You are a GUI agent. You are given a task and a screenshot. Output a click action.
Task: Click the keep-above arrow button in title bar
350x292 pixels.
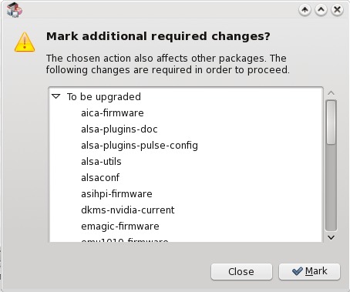tap(305, 10)
